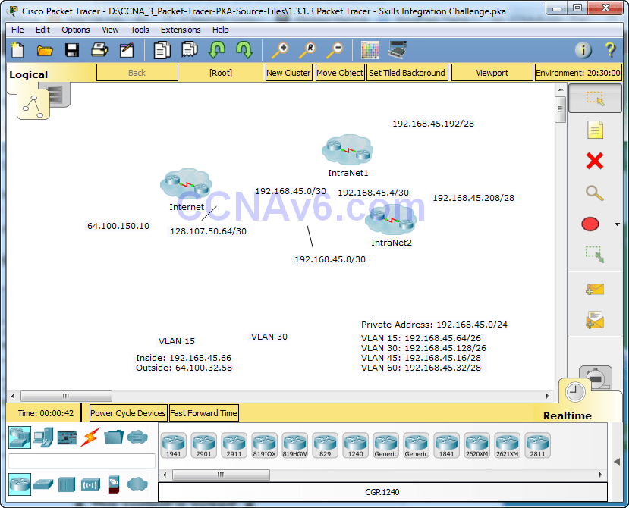This screenshot has height=508, width=629.
Task: Choose the Resize Shape tool
Action: click(595, 255)
